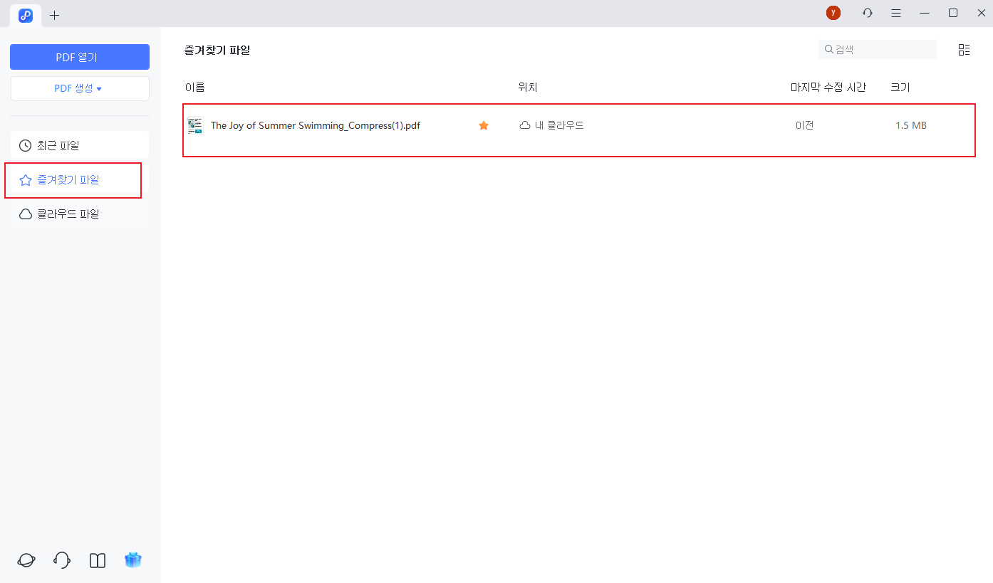Click the gift box promotions icon
The image size is (993, 583).
(x=132, y=560)
